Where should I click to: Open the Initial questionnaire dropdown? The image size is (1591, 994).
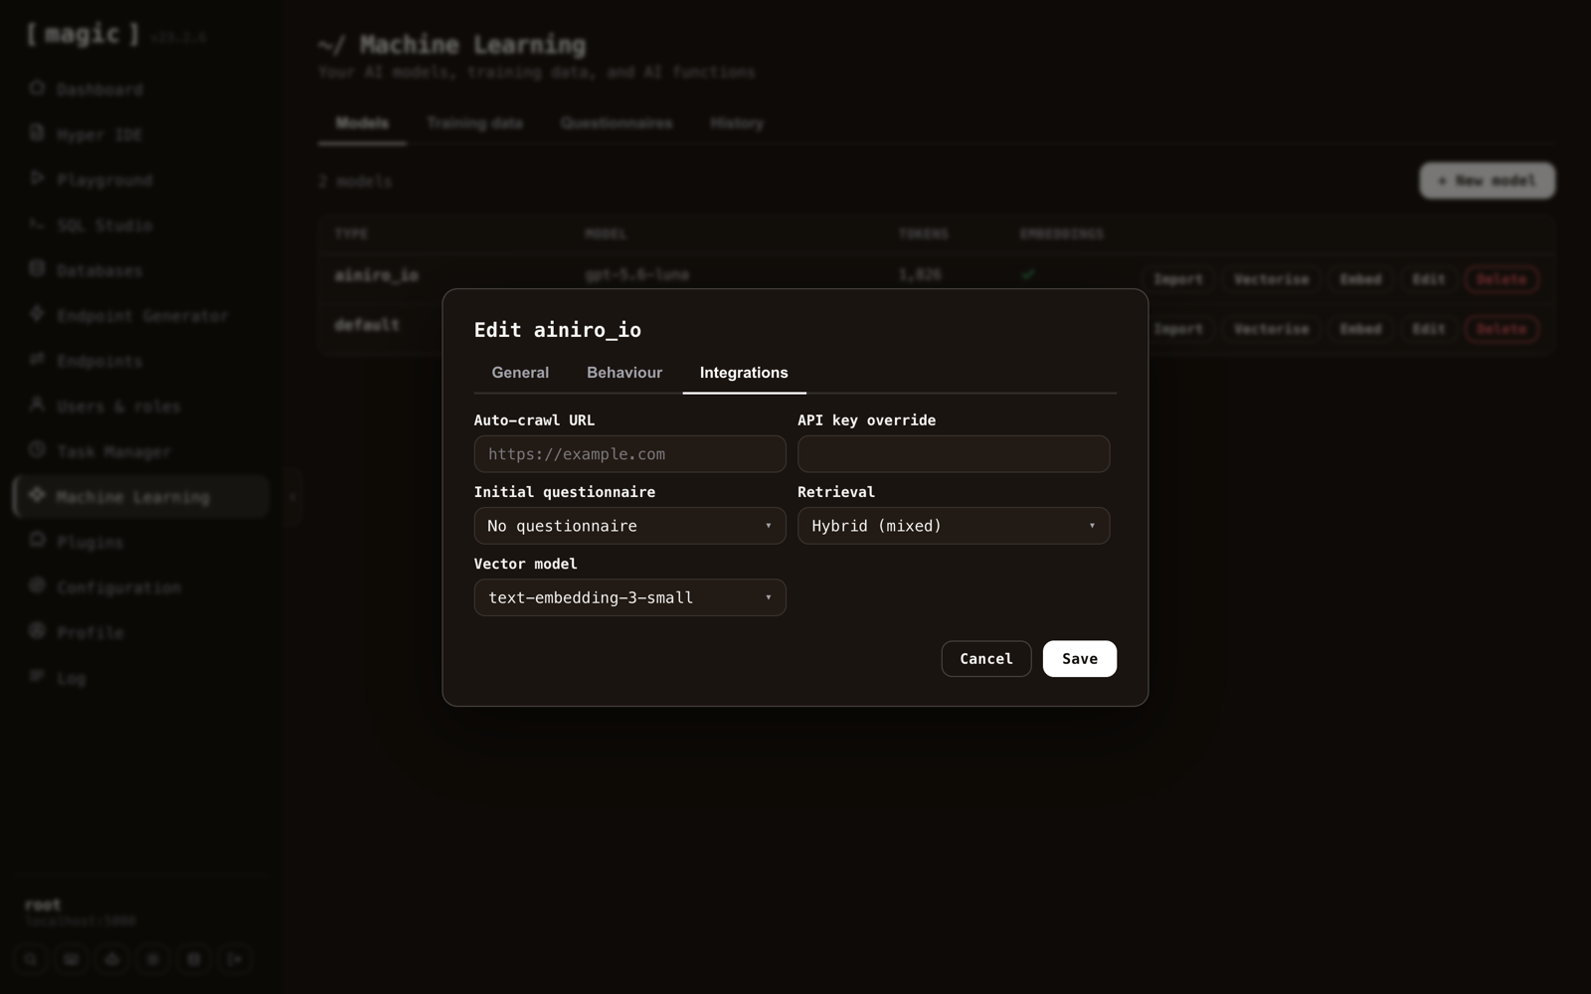[x=629, y=526]
